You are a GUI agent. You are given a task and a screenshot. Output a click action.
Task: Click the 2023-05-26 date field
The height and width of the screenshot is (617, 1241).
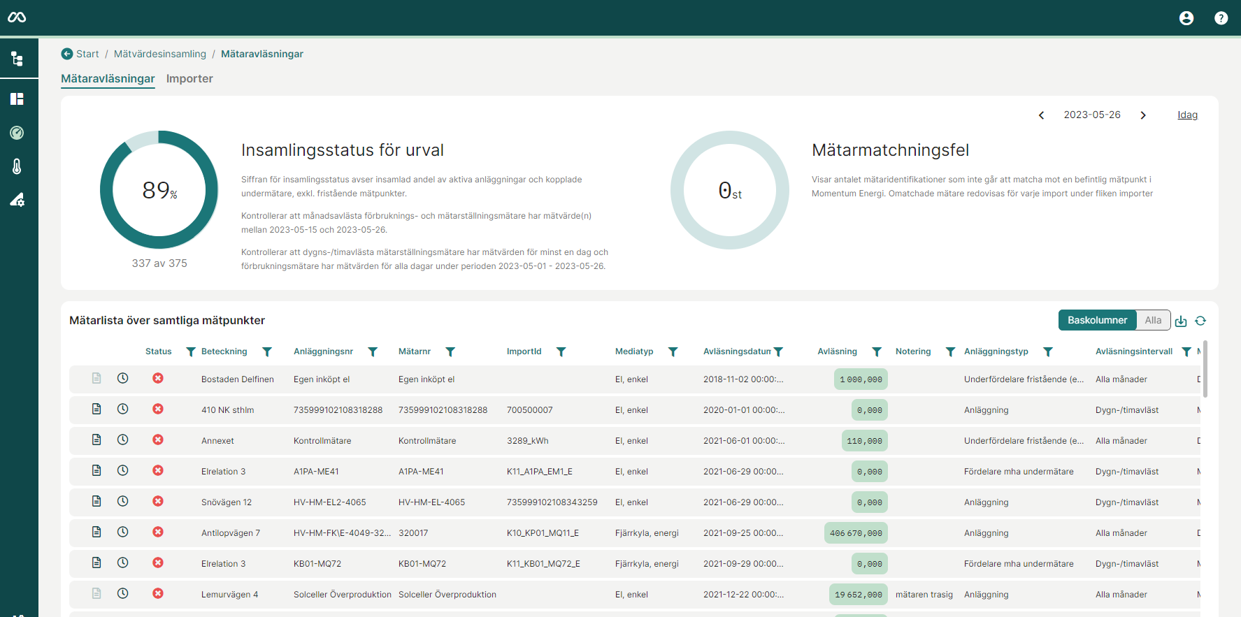(1092, 115)
